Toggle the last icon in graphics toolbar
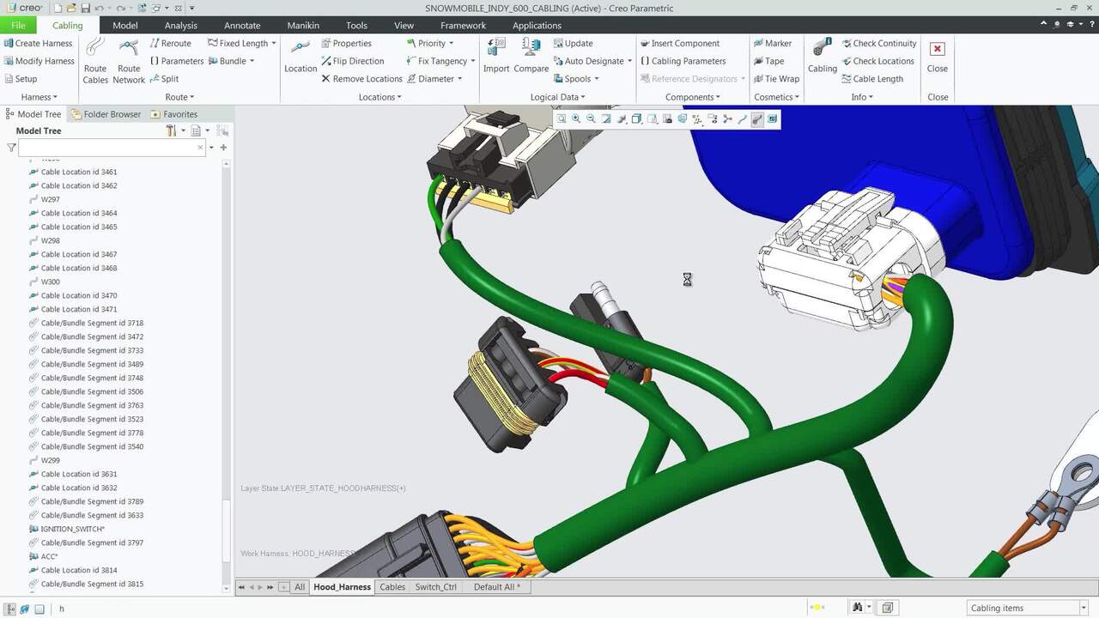 click(x=772, y=119)
